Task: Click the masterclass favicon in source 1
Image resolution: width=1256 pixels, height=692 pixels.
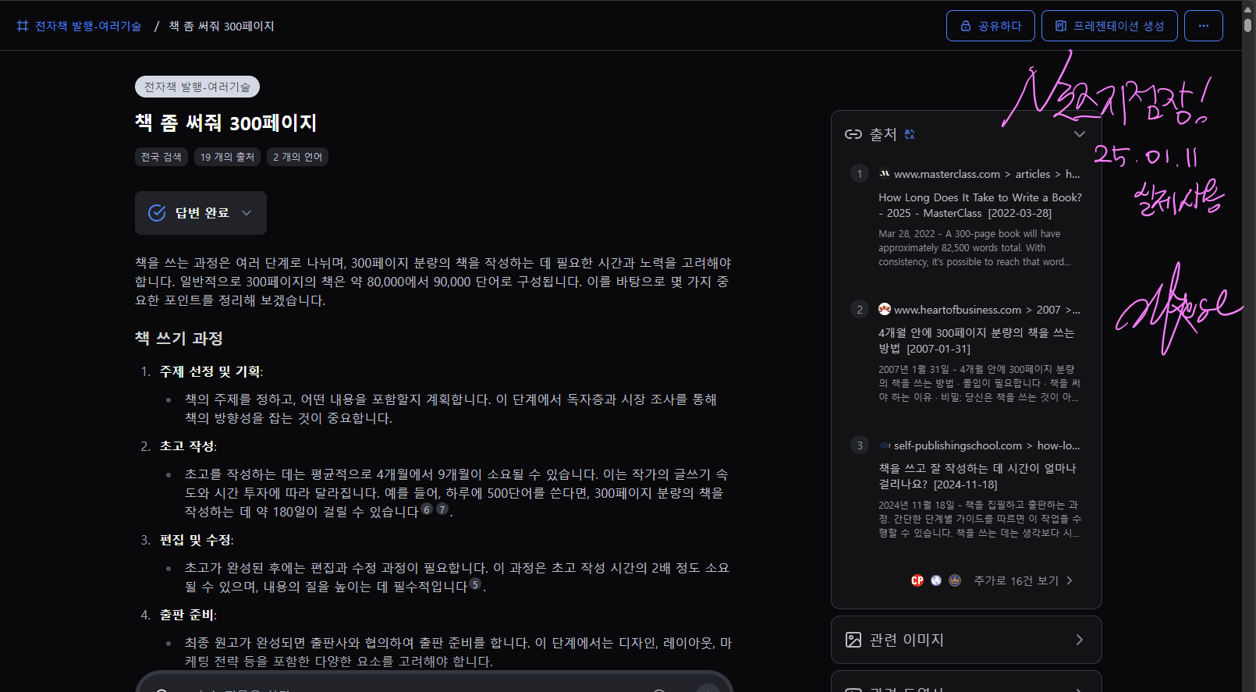Action: coord(885,174)
